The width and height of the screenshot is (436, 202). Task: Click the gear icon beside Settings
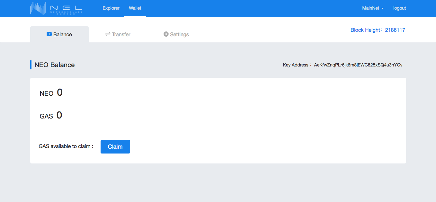[x=166, y=34]
